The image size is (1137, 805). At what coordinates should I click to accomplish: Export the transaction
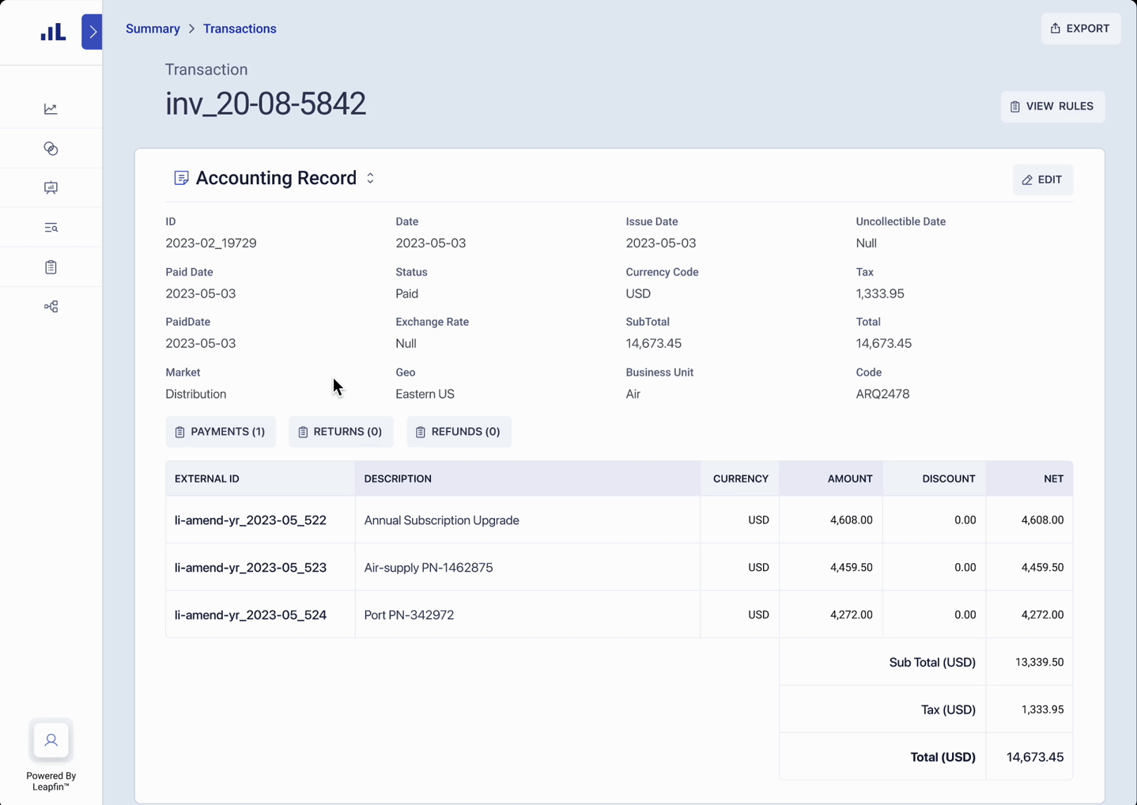(1080, 28)
